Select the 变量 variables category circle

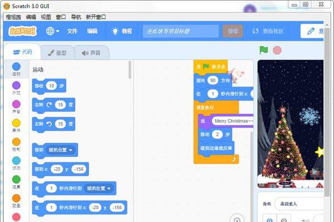click(x=16, y=198)
